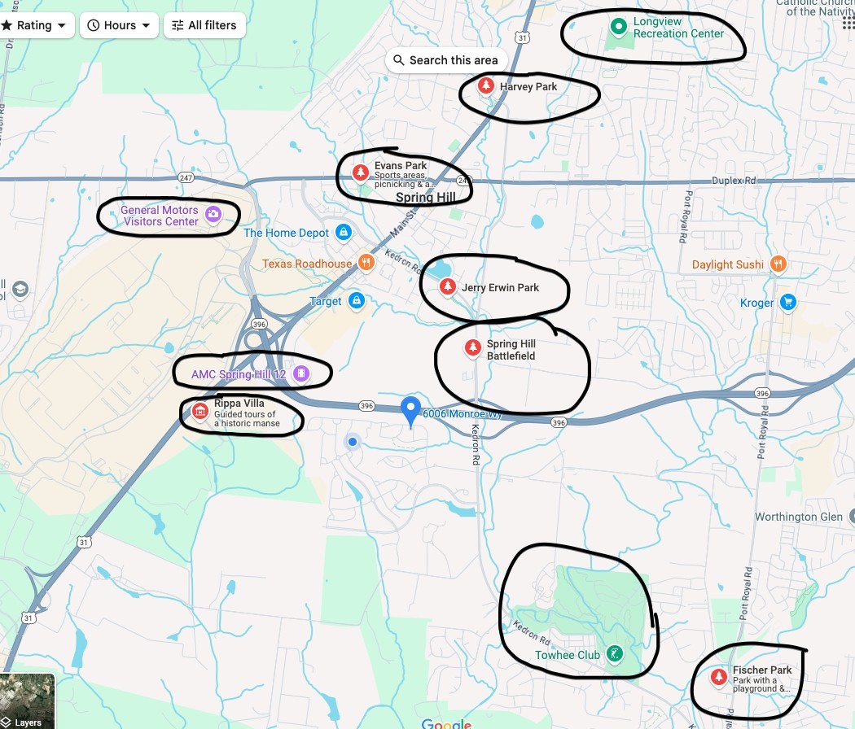Click the Fischer Park pin

(x=719, y=677)
